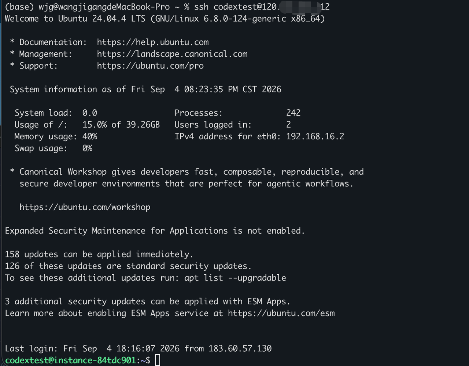
Task: Click the Memory usage 40% value
Action: point(90,136)
